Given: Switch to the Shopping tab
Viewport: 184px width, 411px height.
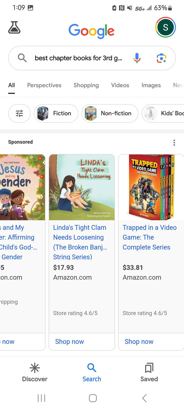Looking at the screenshot, I should 86,85.
